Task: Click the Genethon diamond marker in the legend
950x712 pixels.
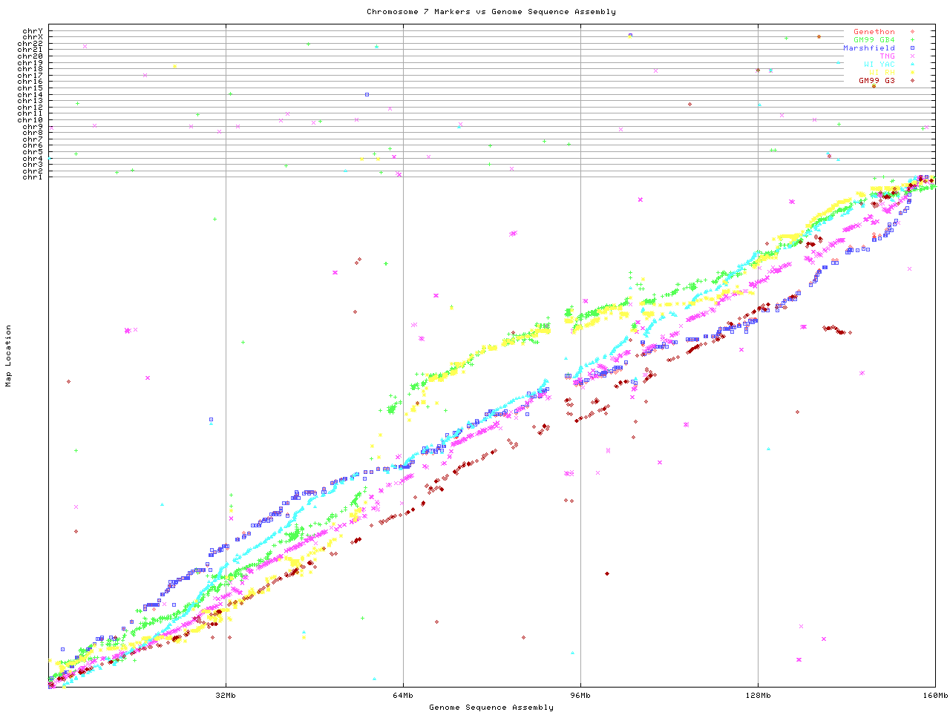Action: point(912,32)
